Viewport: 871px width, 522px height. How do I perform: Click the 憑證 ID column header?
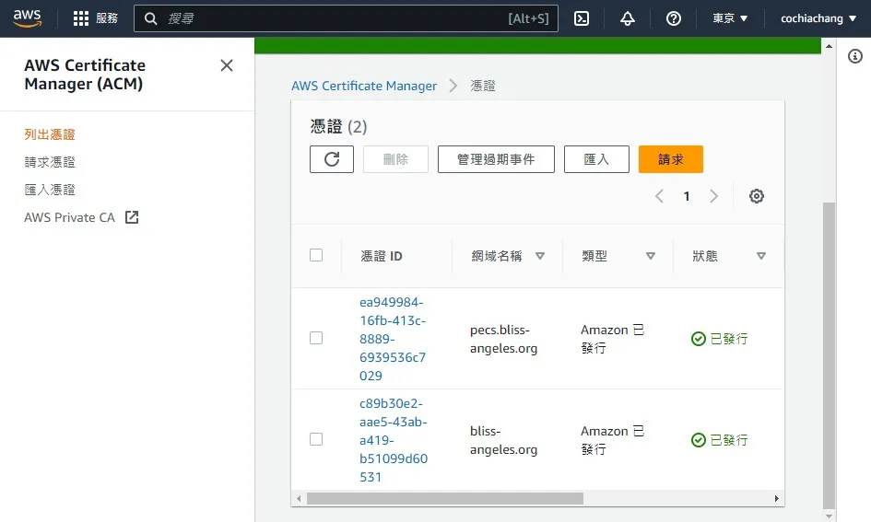coord(381,256)
